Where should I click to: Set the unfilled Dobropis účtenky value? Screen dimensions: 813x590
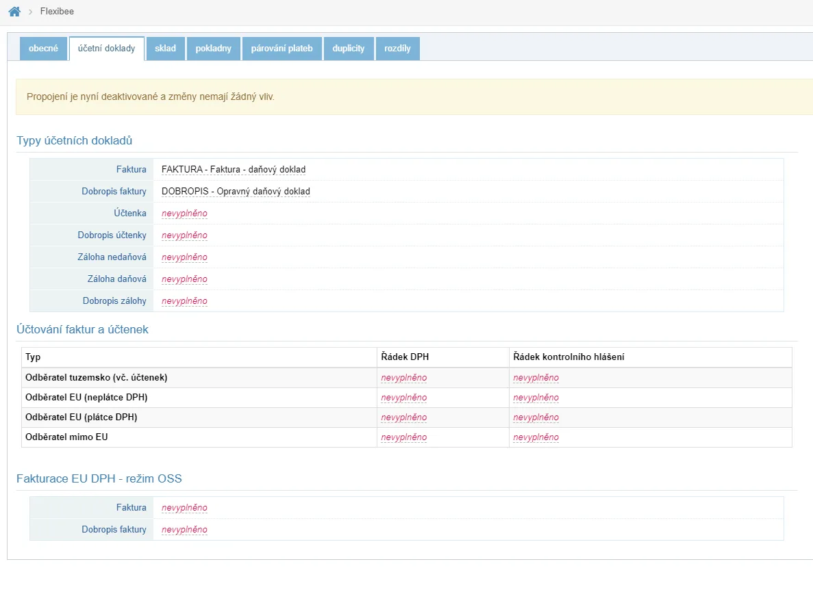pos(184,235)
